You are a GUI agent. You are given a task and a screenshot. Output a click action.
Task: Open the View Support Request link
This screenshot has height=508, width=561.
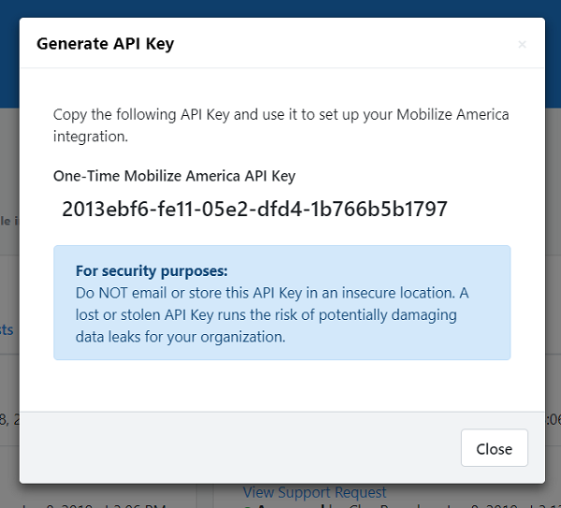pos(314,492)
